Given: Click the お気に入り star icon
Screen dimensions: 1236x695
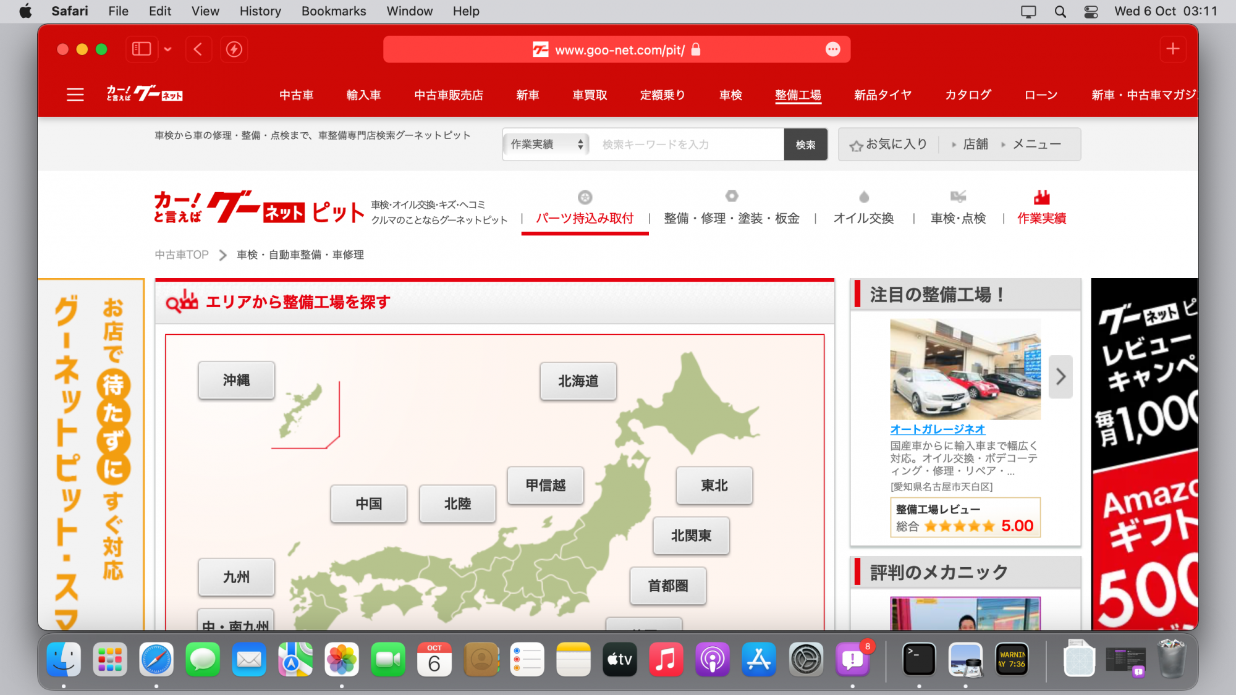Looking at the screenshot, I should (x=856, y=146).
